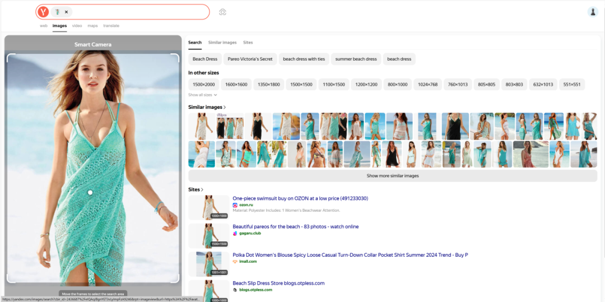Open Polka Dot Women's Blouse result link
Image resolution: width=605 pixels, height=302 pixels.
tap(350, 255)
